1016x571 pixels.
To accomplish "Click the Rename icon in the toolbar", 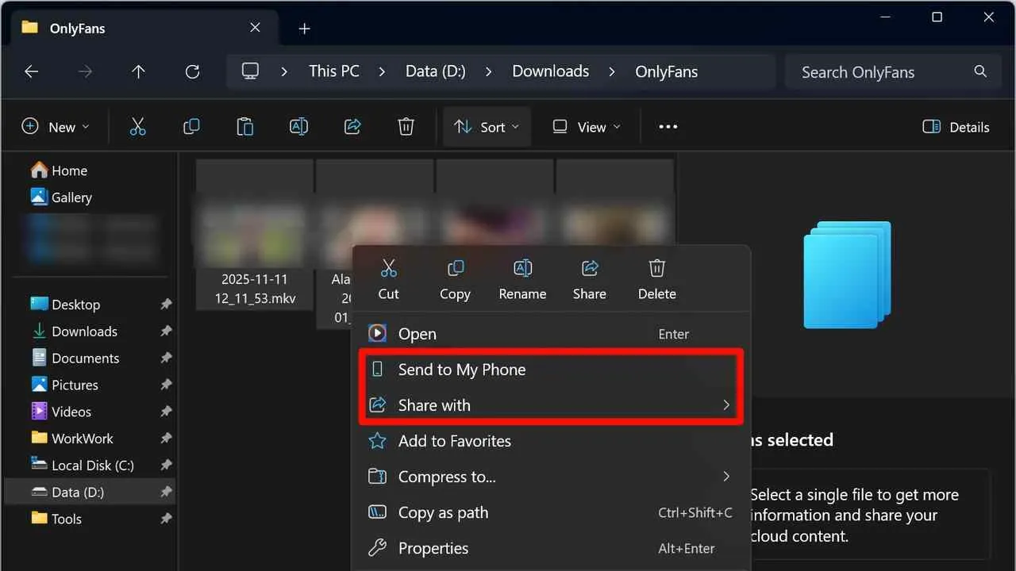I will coord(298,126).
